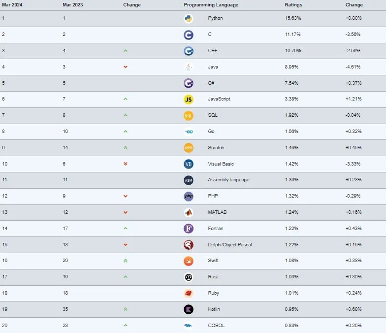Click red double-down arrow in Visual Basic row
This screenshot has height=333, width=386.
(126, 164)
